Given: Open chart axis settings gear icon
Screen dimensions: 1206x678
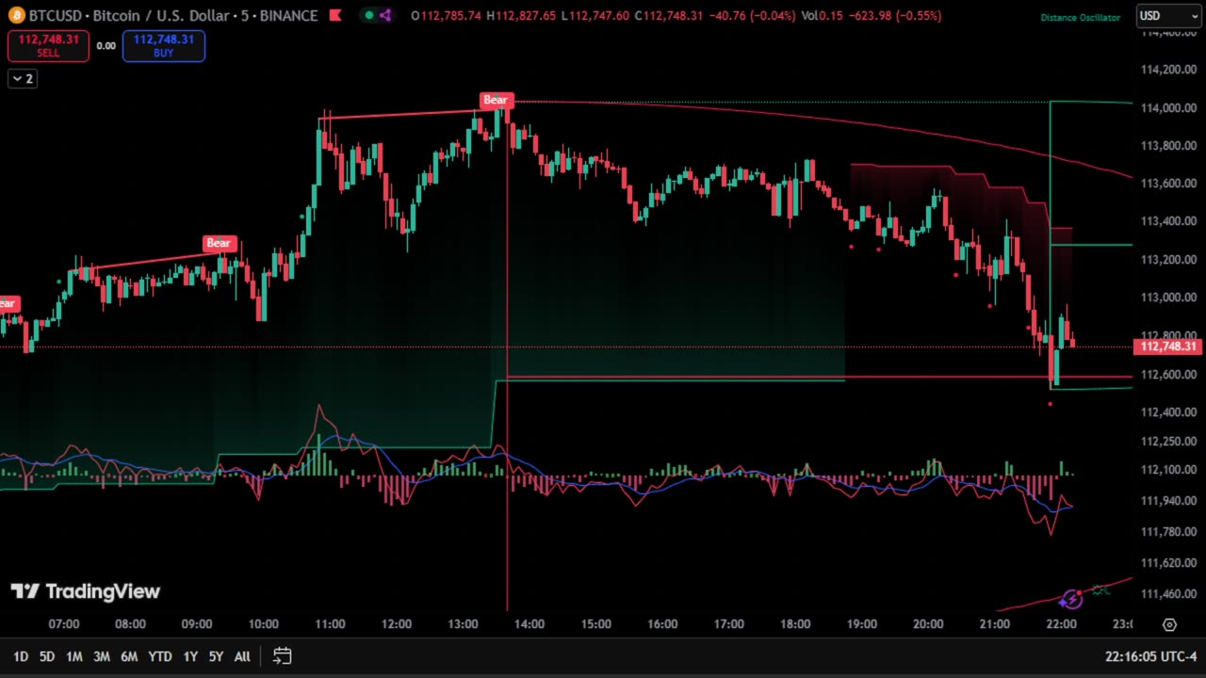Looking at the screenshot, I should 1169,624.
